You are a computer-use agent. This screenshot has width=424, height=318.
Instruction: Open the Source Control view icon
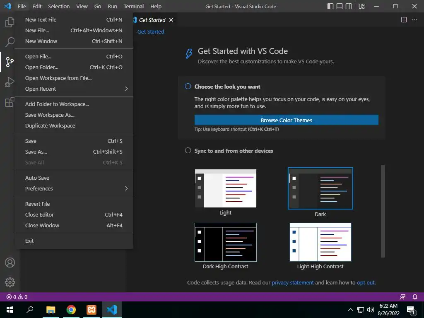pyautogui.click(x=10, y=62)
